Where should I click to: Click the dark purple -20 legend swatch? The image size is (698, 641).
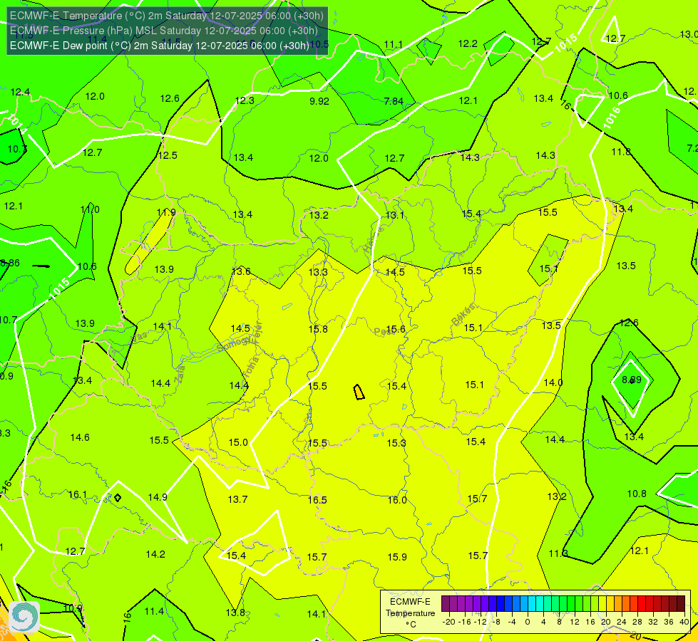tap(446, 604)
